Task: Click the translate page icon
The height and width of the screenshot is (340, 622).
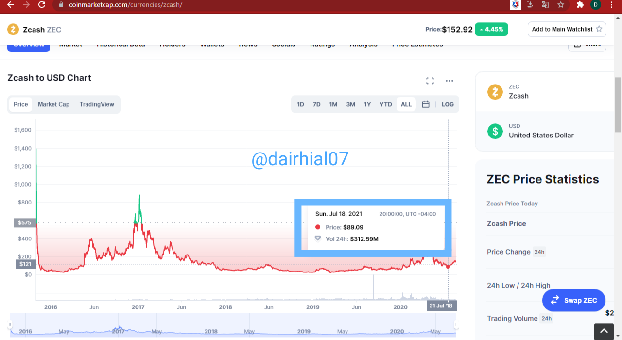Action: (545, 5)
